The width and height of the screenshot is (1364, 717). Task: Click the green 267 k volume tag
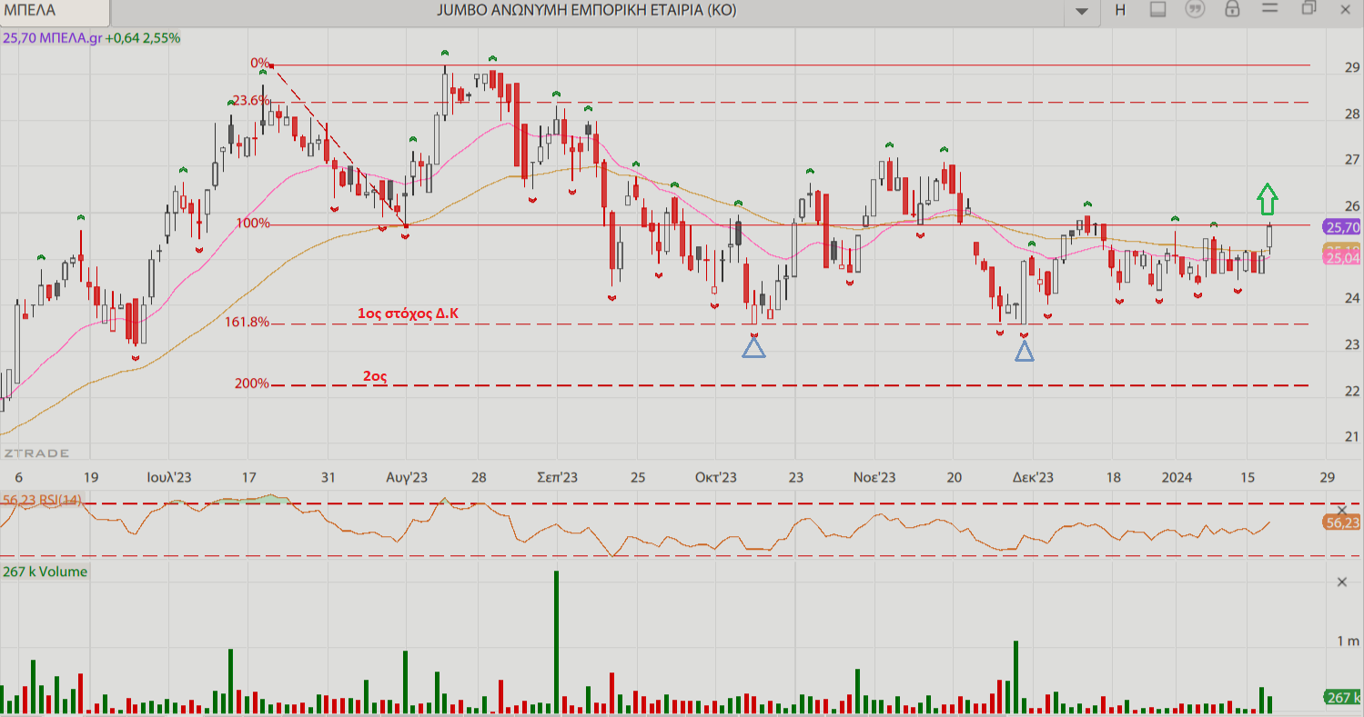tap(1342, 697)
